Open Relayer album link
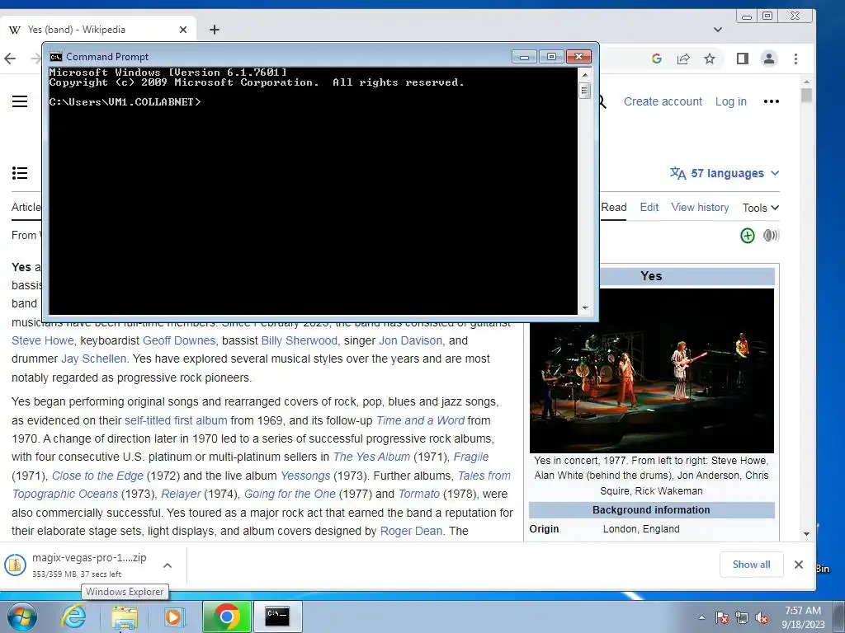The image size is (845, 633). [181, 495]
